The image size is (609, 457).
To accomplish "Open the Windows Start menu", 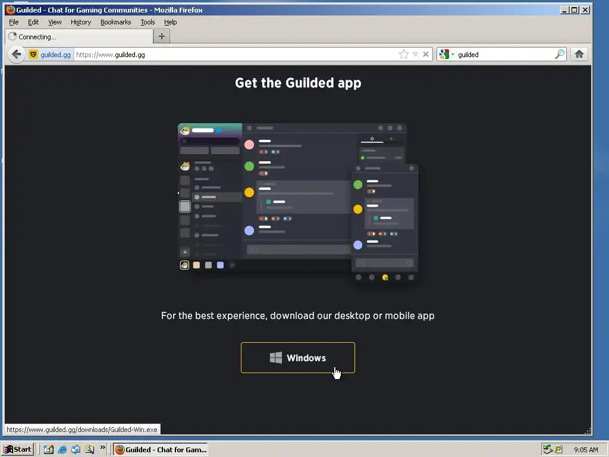I will pyautogui.click(x=18, y=450).
